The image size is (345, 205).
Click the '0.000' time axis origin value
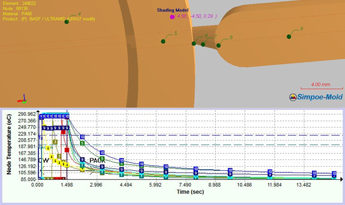37,185
